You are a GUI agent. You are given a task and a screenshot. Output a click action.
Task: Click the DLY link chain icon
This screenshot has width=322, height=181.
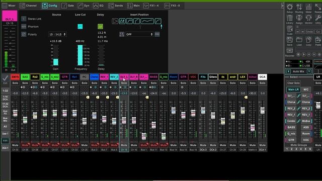click(x=298, y=96)
